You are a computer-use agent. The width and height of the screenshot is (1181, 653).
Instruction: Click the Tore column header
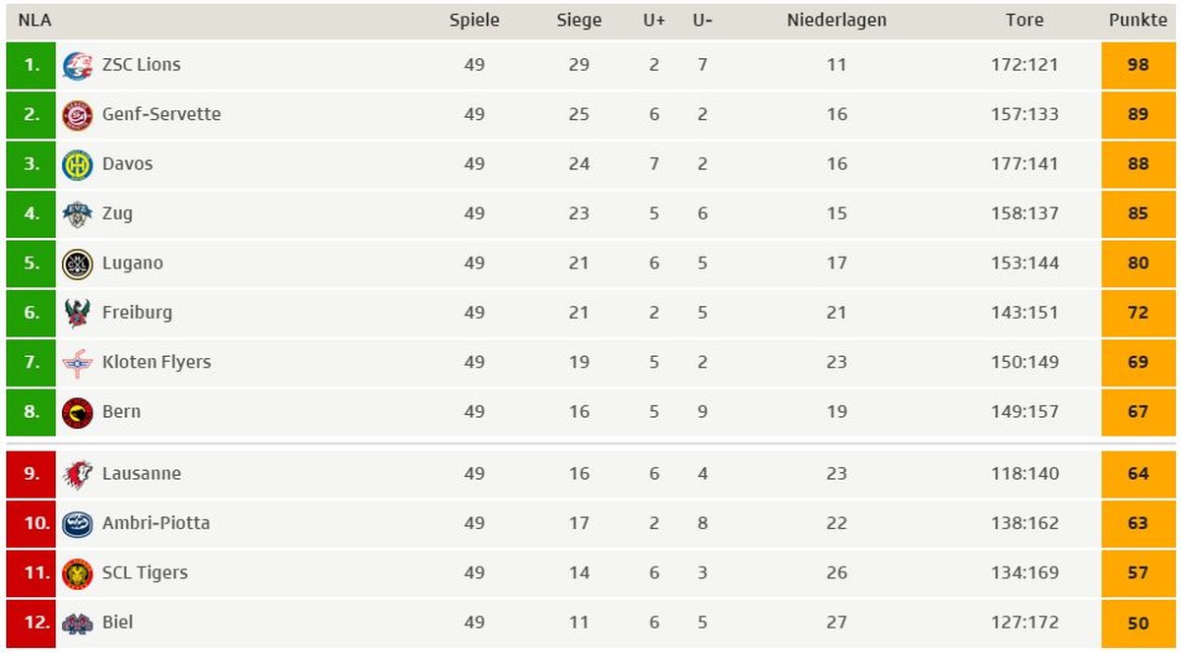1025,20
